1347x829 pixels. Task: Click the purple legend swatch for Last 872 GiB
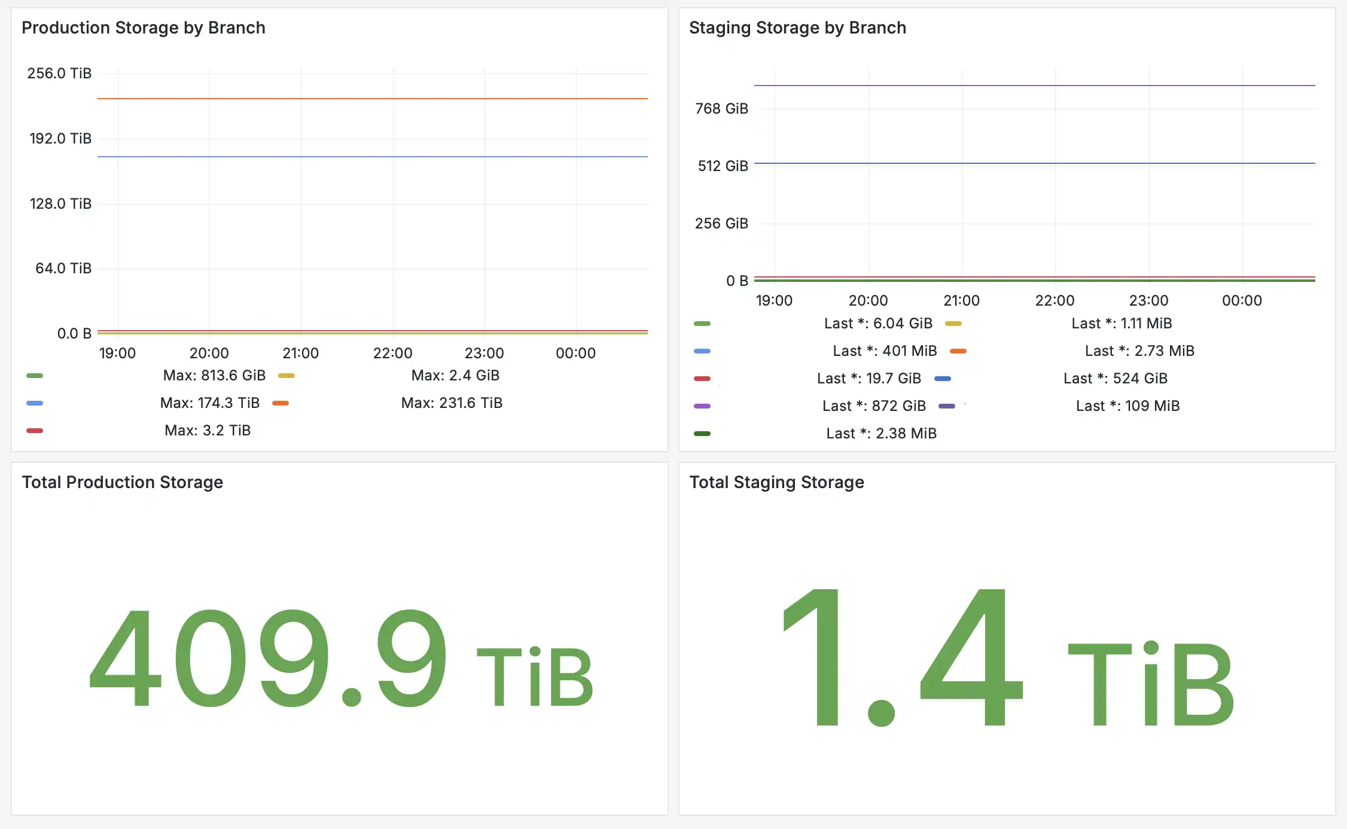pos(702,406)
